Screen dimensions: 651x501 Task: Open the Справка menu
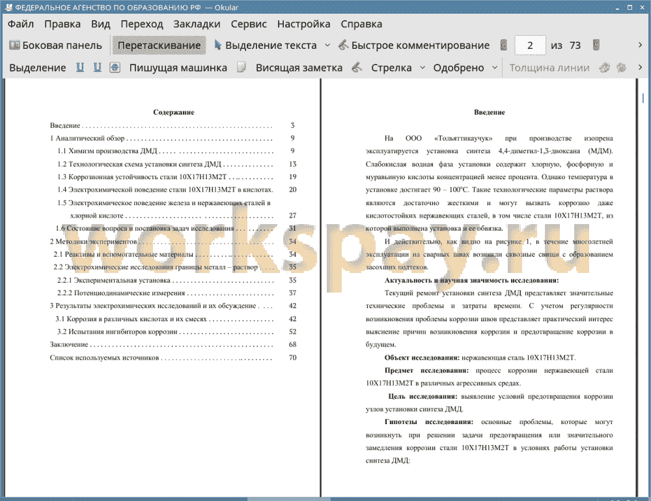(361, 24)
